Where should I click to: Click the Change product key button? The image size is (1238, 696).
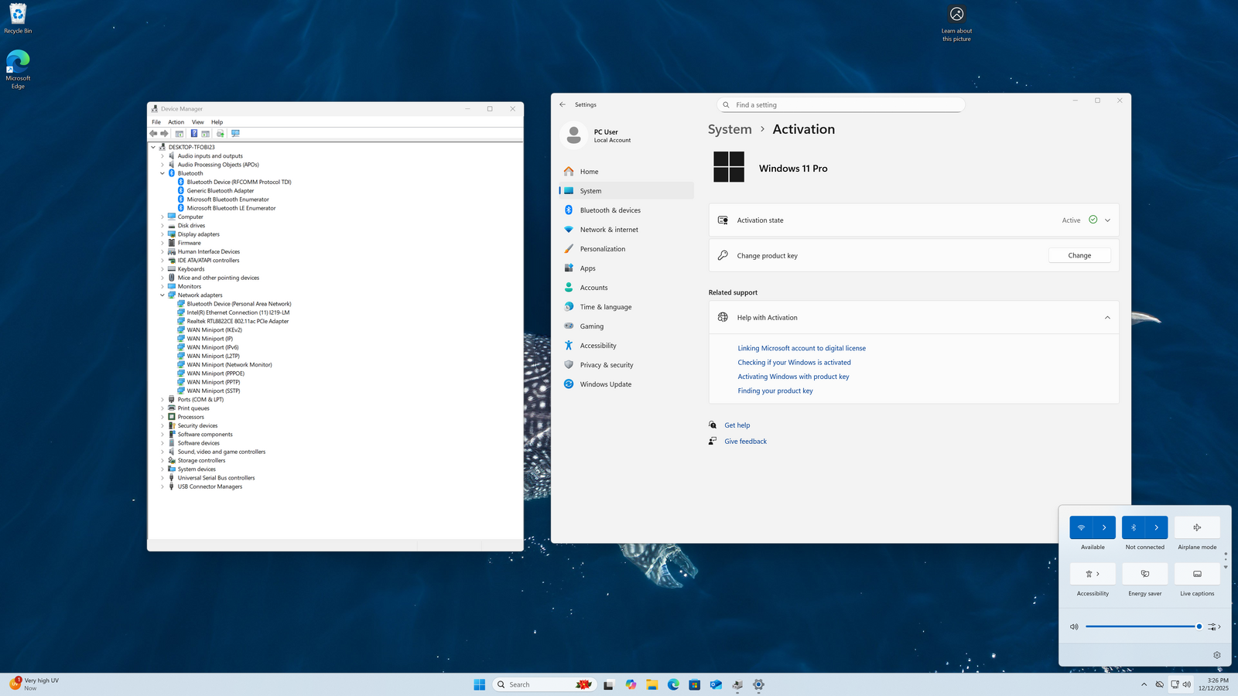coord(1079,256)
